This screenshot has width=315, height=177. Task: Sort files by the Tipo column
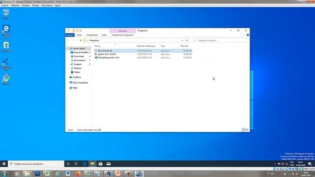pos(169,46)
